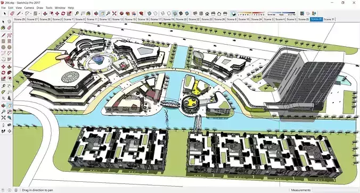Enable Shaded face style
The image size is (360, 193).
pos(175,13)
